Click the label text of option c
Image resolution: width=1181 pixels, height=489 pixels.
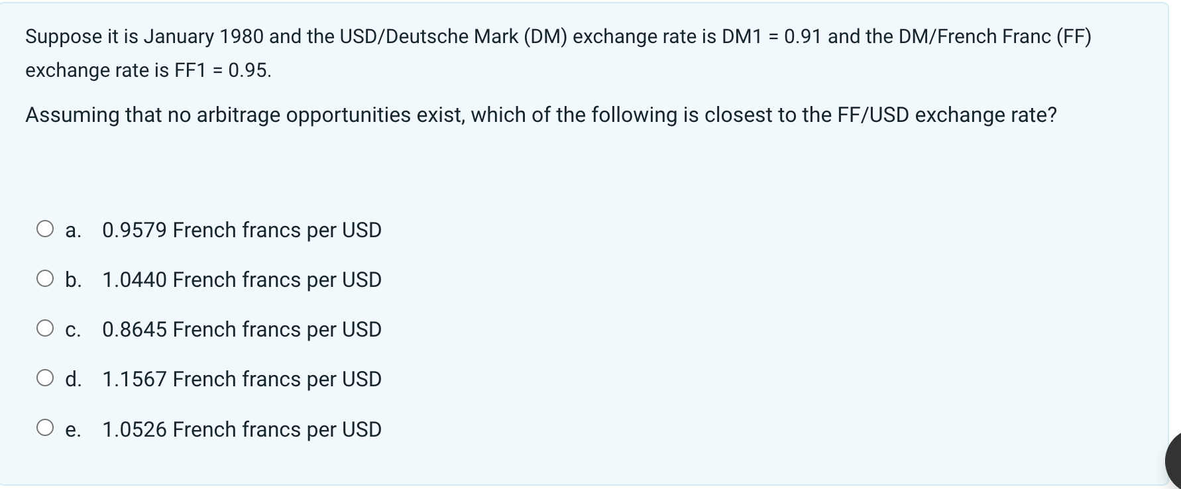241,329
